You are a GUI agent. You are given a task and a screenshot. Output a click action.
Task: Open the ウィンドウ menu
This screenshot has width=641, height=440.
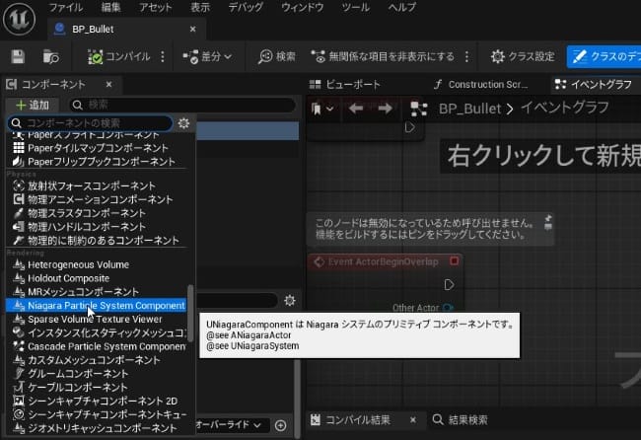click(x=303, y=7)
